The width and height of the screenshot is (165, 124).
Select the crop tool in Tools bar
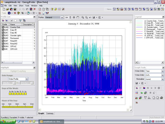click(x=22, y=13)
